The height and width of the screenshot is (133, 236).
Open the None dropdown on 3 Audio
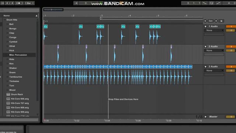click(214, 71)
